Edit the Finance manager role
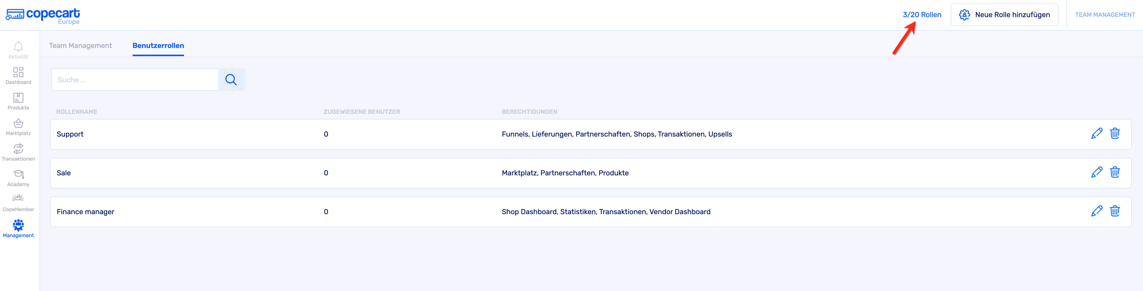Image resolution: width=1143 pixels, height=291 pixels. point(1096,211)
